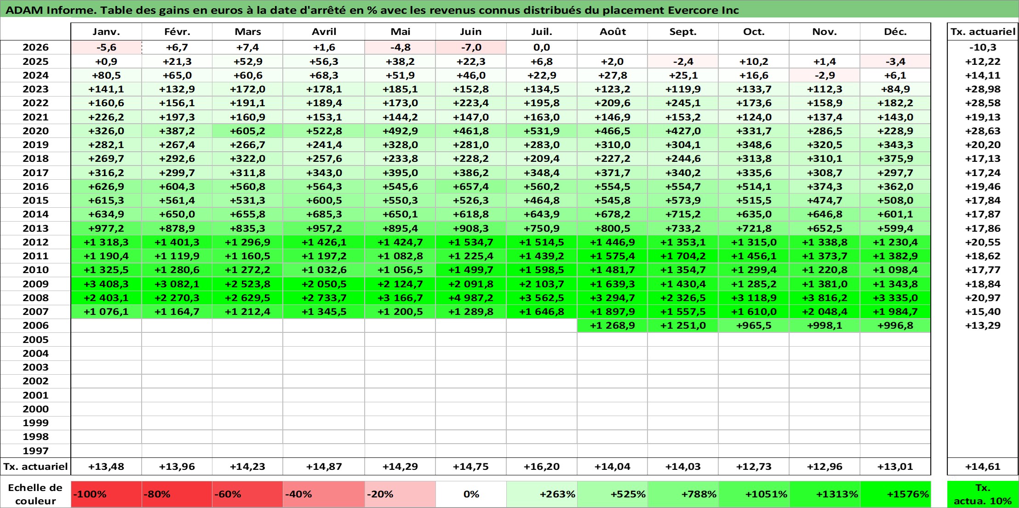Select cell +615,3 in the 2015 row
This screenshot has height=508, width=1019.
106,200
